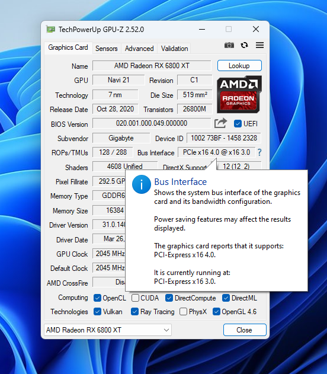The height and width of the screenshot is (374, 327).
Task: Click the refresh arrows icon
Action: 244,45
